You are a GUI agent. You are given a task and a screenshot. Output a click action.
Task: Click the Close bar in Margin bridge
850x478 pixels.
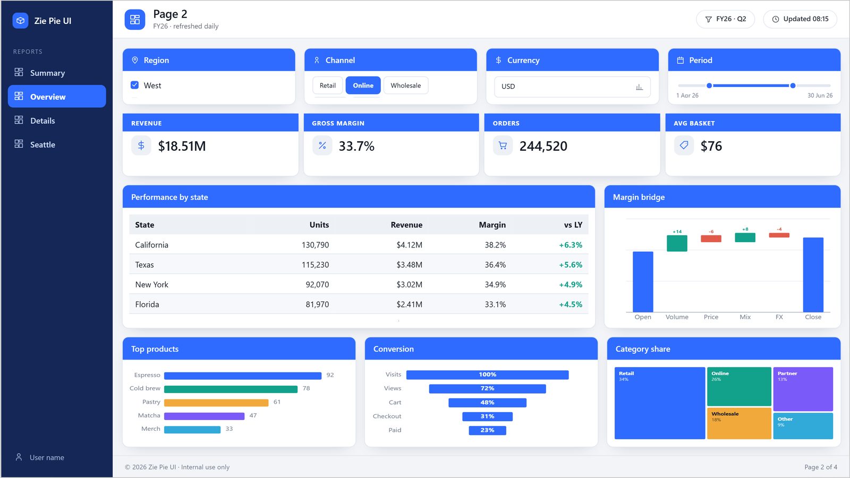(x=813, y=275)
